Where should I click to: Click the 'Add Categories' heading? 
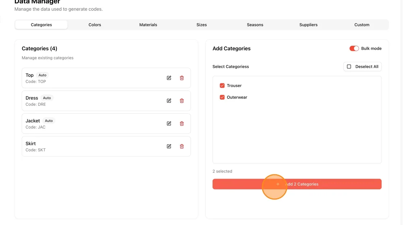(x=232, y=49)
